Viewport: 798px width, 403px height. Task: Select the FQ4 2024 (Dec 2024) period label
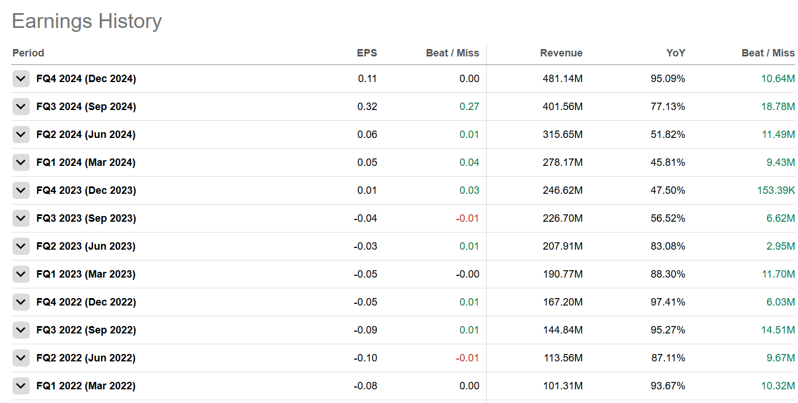[x=86, y=79]
